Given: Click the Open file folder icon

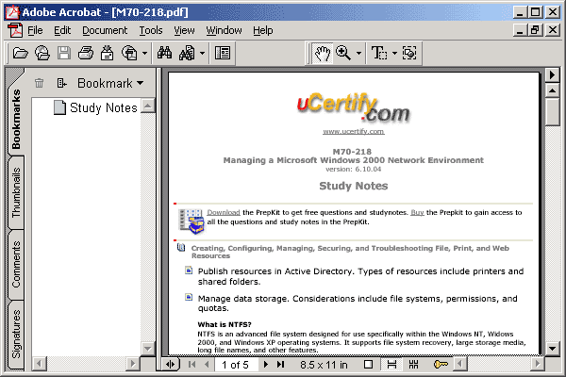Looking at the screenshot, I should click(20, 53).
